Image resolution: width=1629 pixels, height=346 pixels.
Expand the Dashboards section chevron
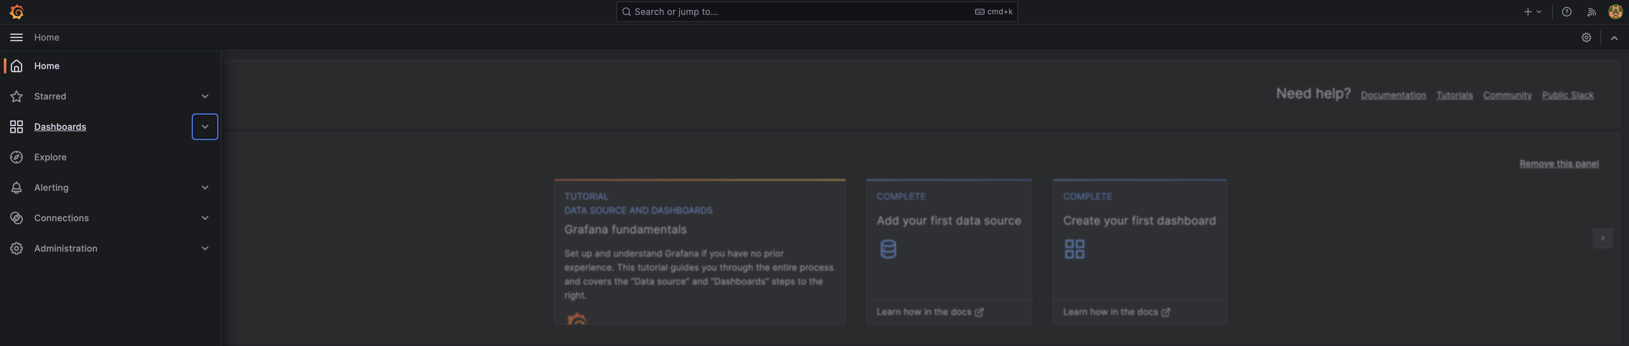(205, 127)
